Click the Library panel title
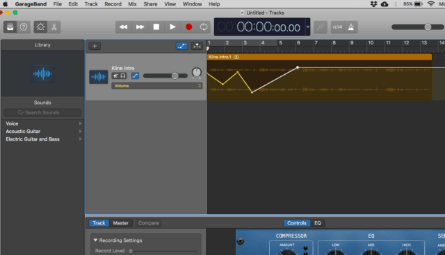The image size is (445, 255). [42, 45]
